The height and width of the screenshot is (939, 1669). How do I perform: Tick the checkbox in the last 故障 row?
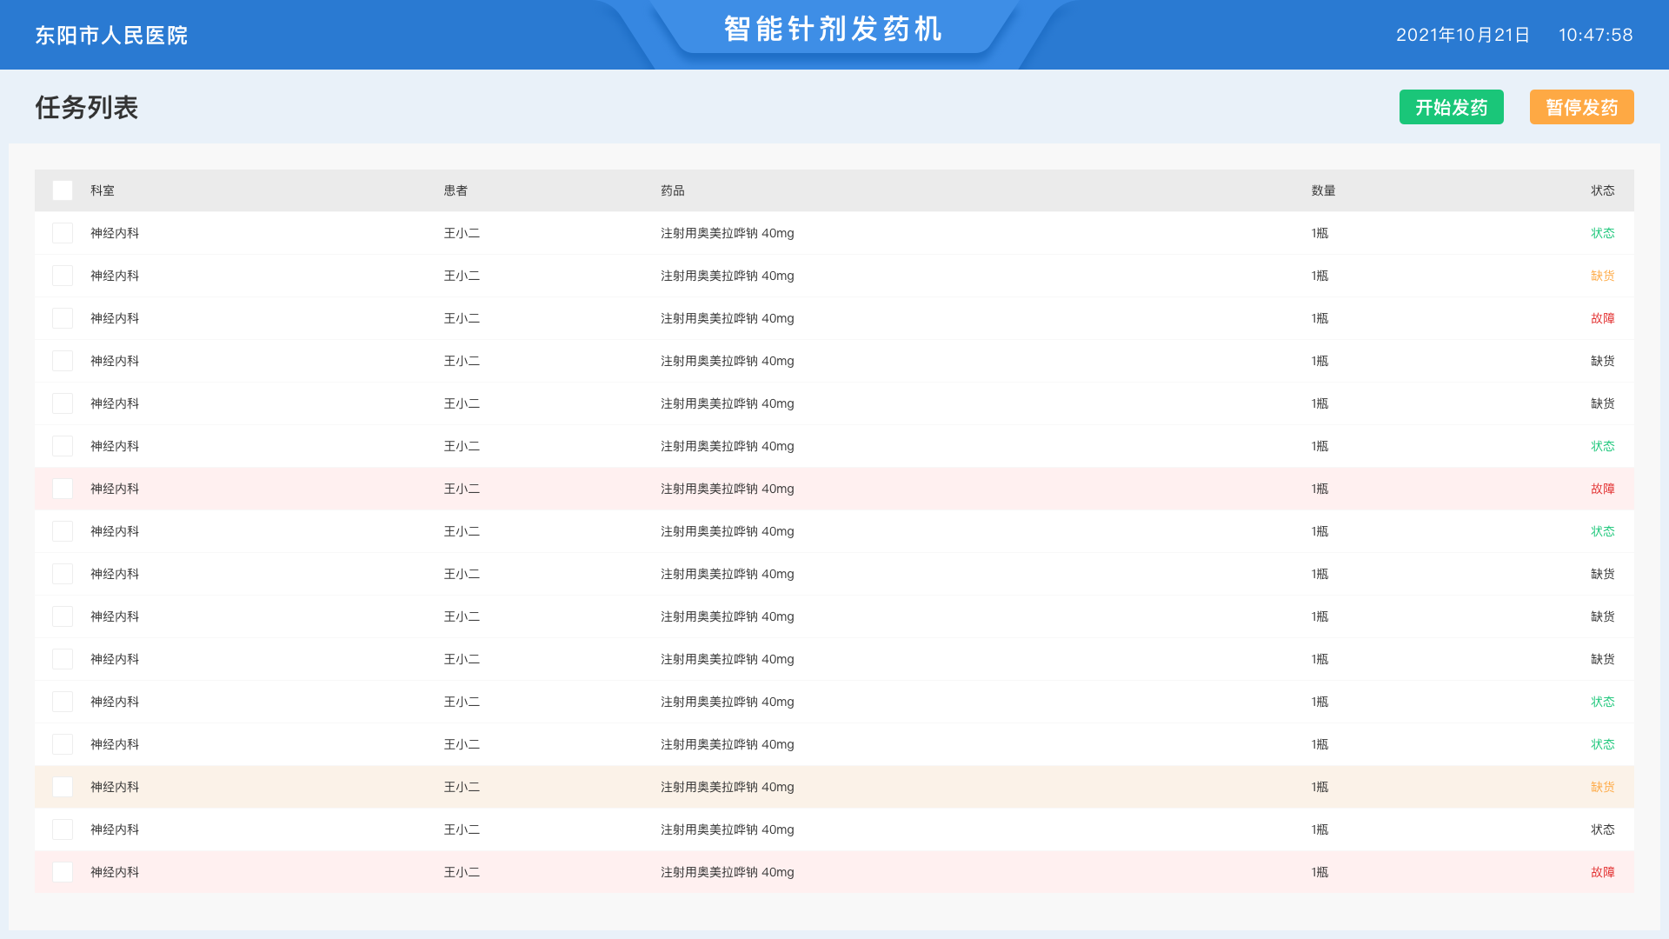tap(63, 872)
